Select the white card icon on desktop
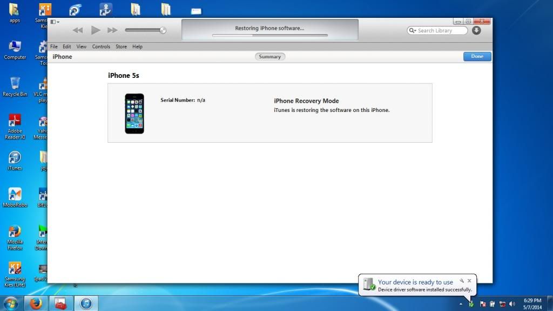Viewport: 553px width, 311px height. pyautogui.click(x=196, y=11)
